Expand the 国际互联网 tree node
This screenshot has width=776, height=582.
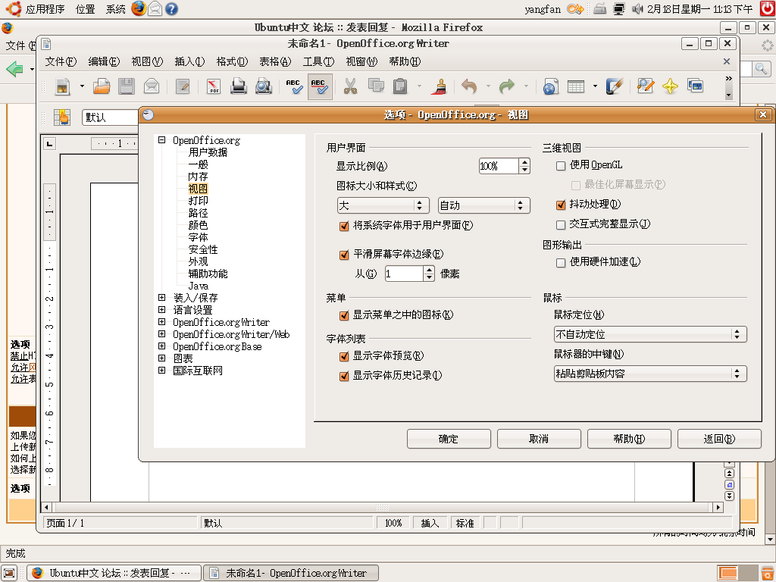click(x=161, y=370)
